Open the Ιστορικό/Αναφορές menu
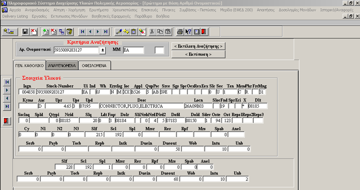 337,10
